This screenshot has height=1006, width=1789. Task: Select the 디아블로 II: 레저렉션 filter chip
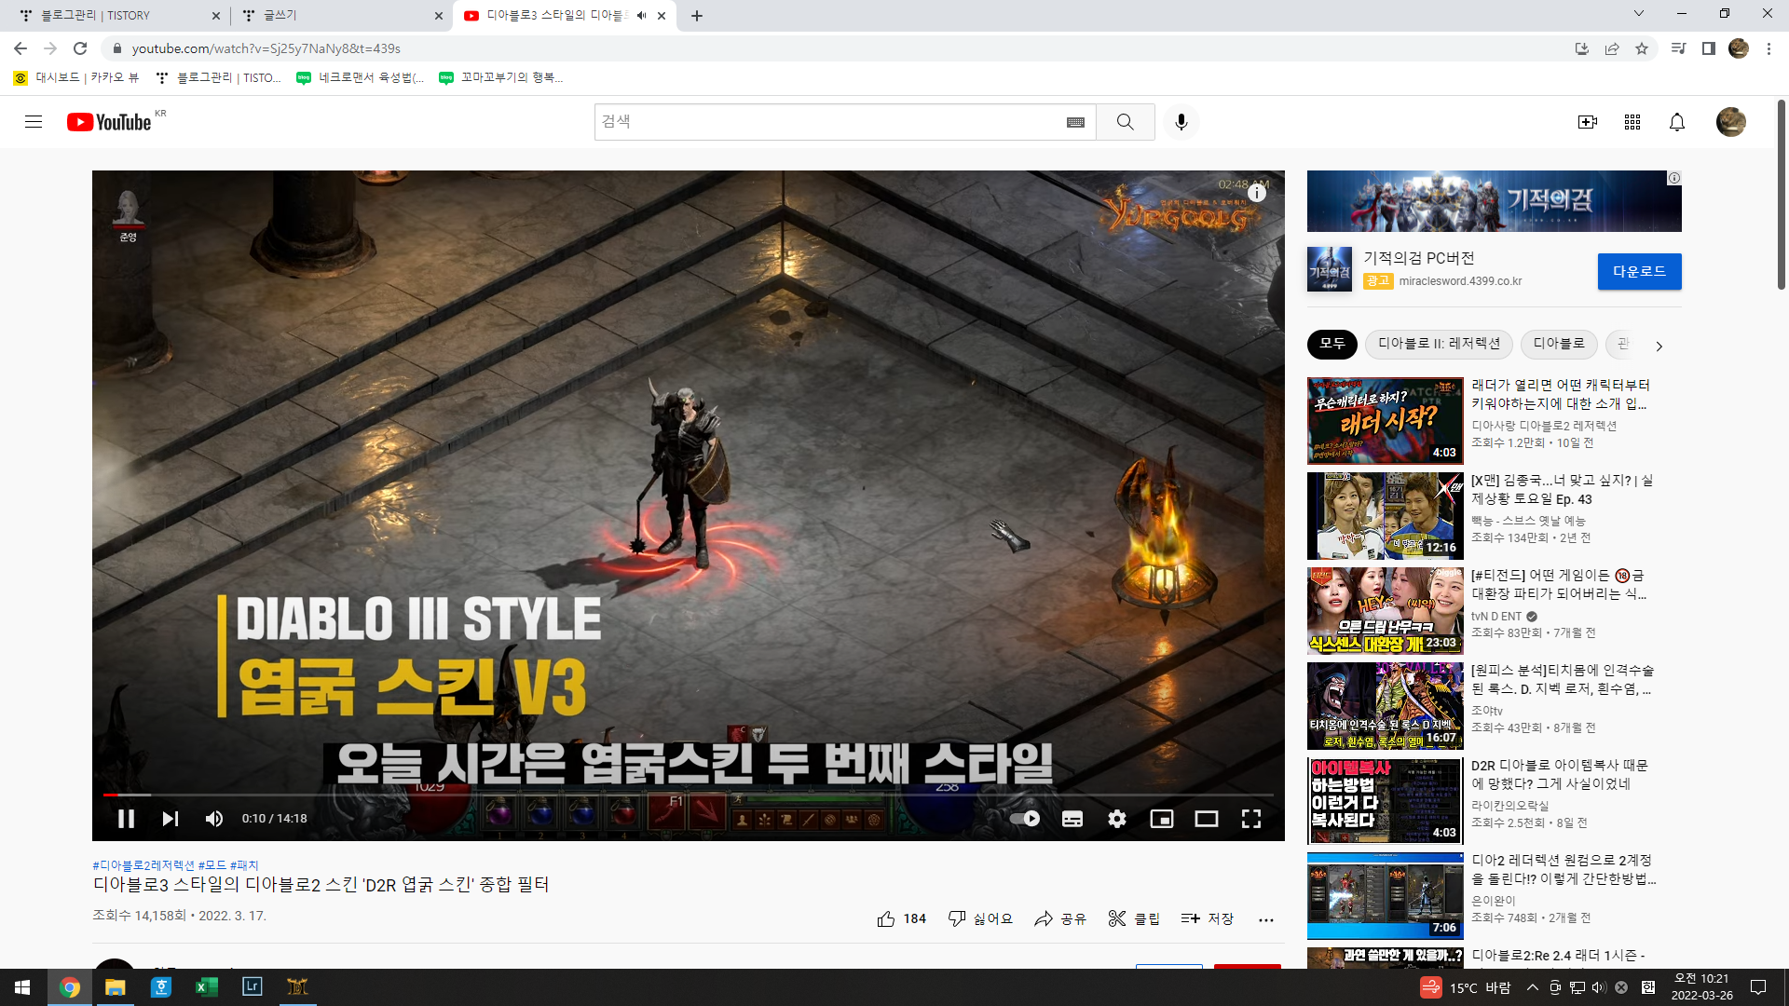coord(1439,344)
